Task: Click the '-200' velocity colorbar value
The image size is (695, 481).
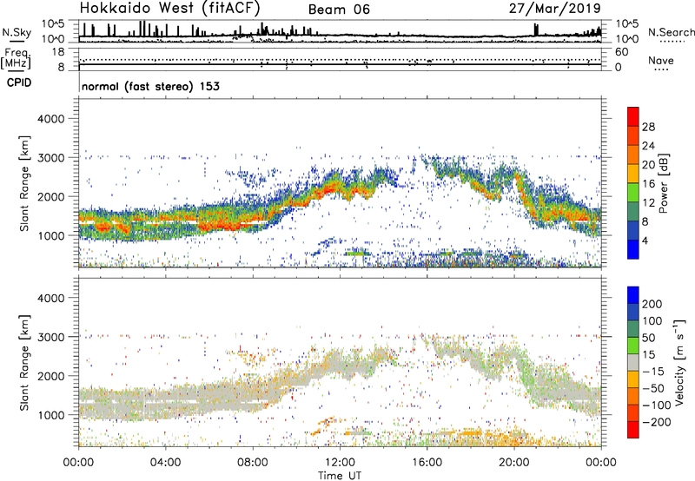Action: (x=657, y=422)
